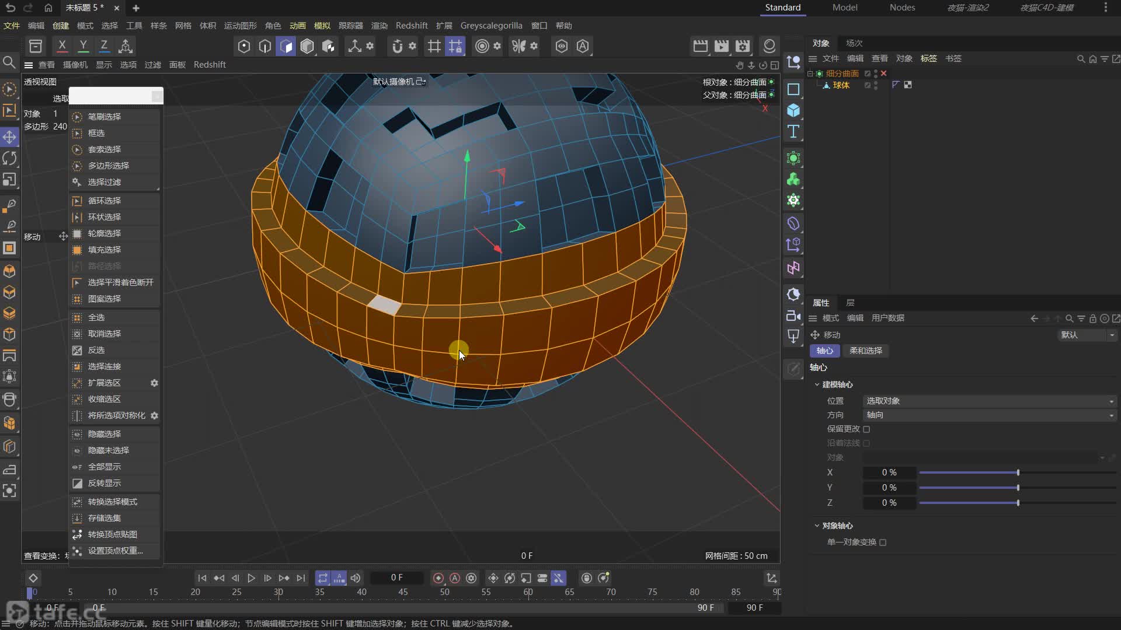Click the Y axis lock icon

[83, 46]
